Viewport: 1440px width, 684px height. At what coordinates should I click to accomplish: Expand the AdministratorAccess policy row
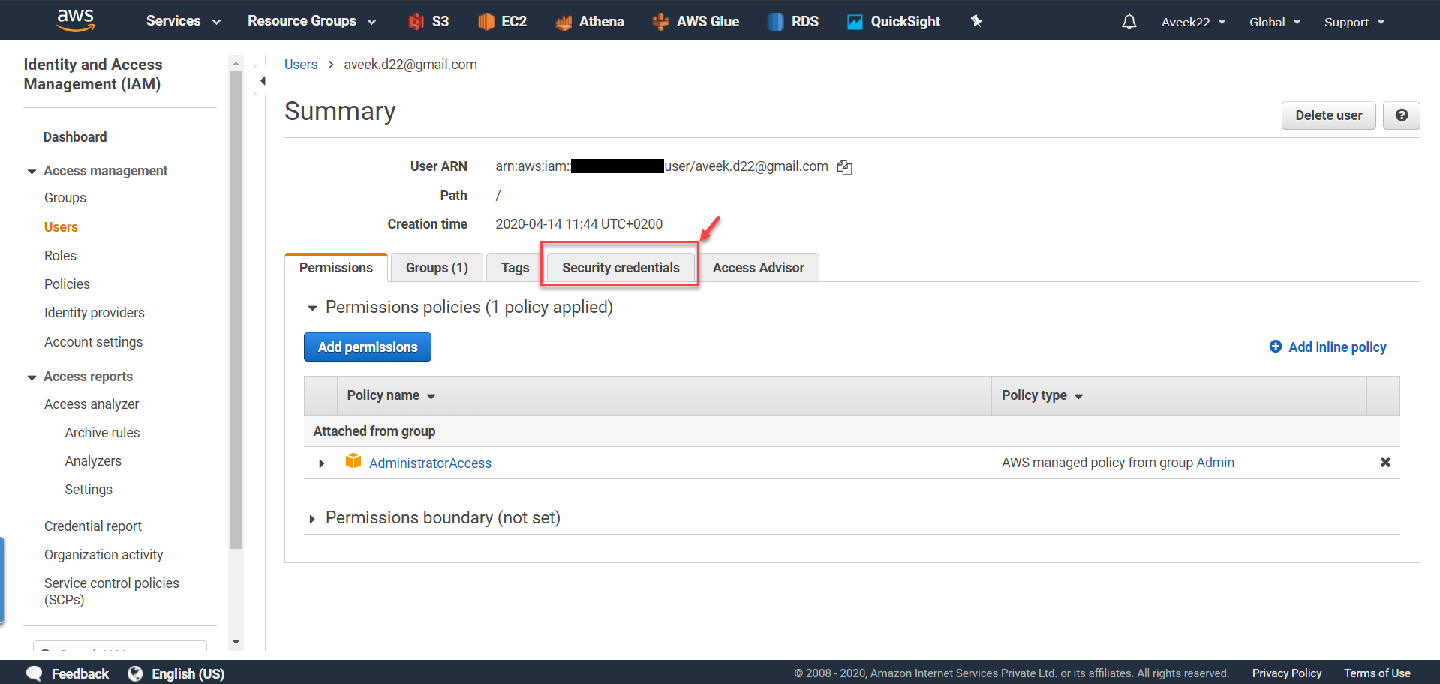coord(321,463)
